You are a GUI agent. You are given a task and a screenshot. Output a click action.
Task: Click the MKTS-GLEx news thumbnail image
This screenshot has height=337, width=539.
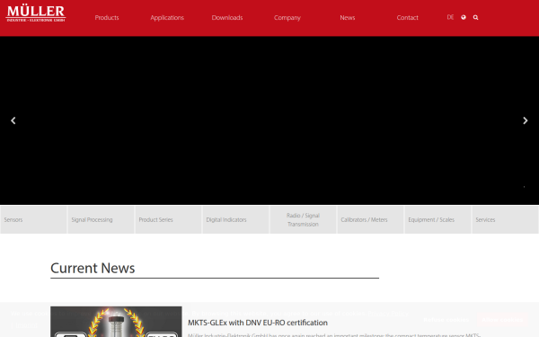point(116,322)
